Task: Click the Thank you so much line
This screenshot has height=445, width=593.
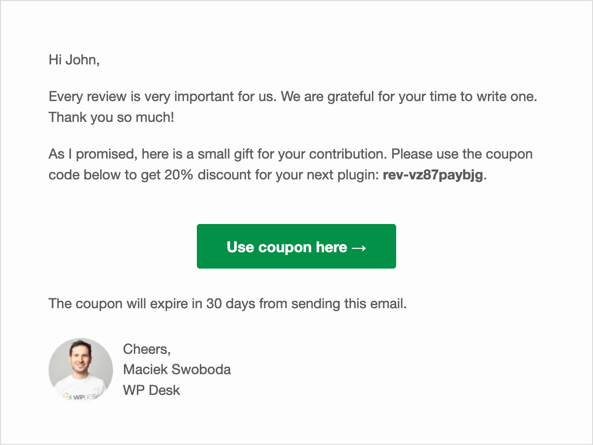Action: [111, 118]
